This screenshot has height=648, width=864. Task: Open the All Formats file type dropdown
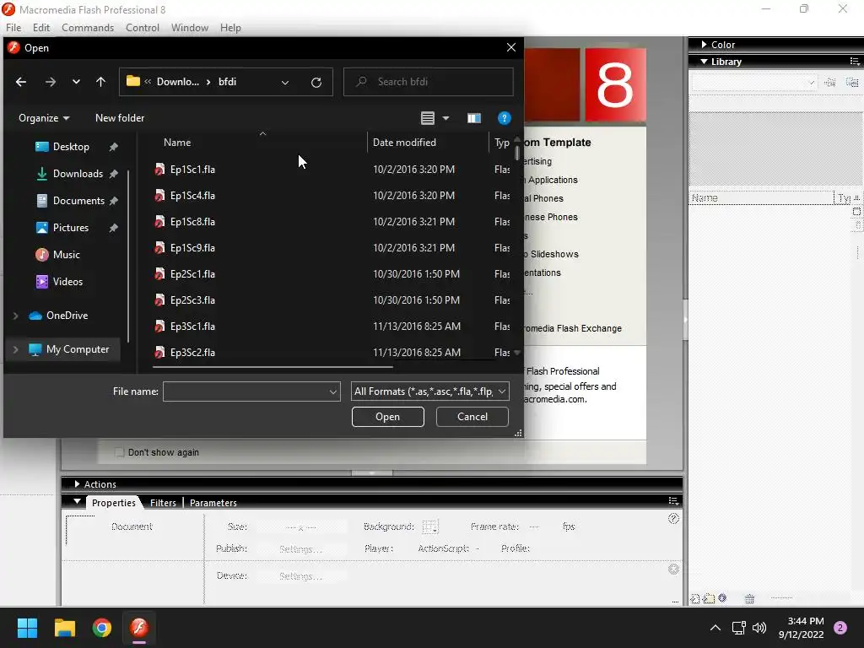tap(429, 391)
